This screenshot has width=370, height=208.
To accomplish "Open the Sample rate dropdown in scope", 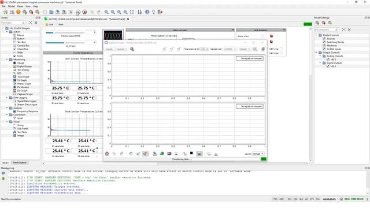I will pos(230,49).
